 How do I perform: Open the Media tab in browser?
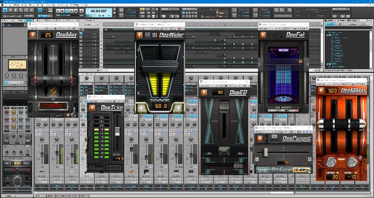(331, 21)
